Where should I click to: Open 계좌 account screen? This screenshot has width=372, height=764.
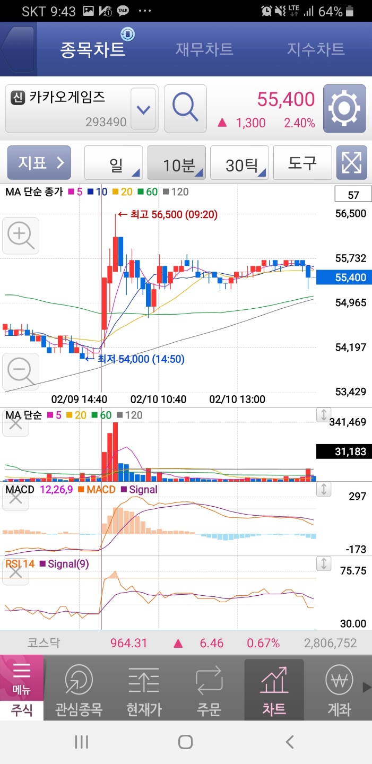tap(339, 690)
